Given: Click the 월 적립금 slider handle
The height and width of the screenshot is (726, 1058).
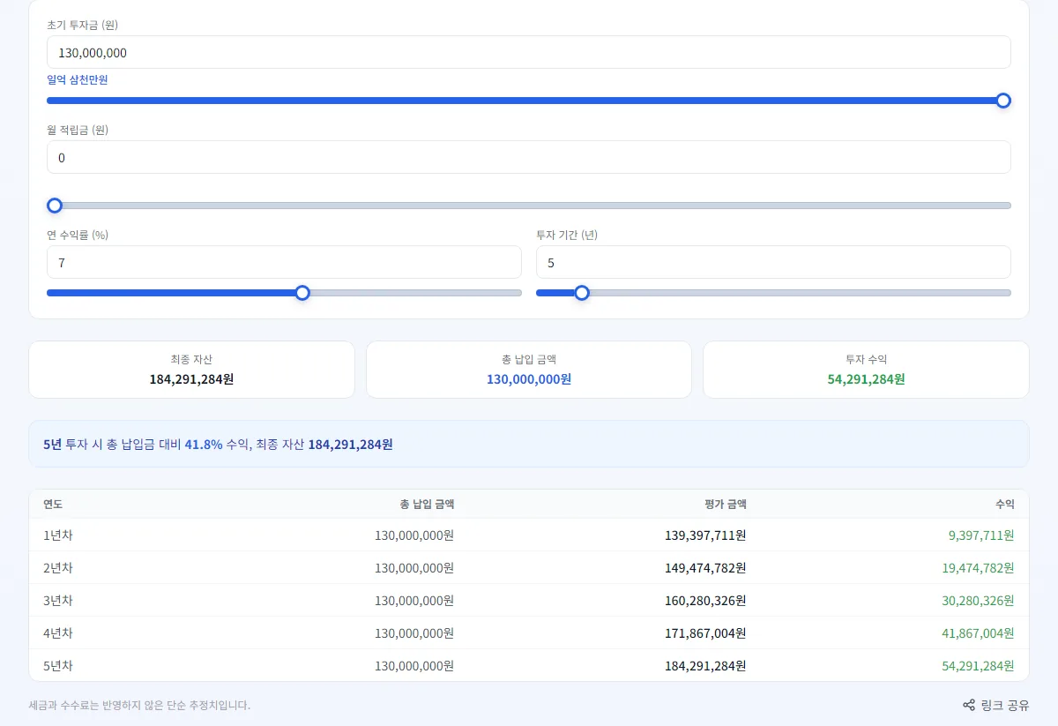Looking at the screenshot, I should point(55,206).
